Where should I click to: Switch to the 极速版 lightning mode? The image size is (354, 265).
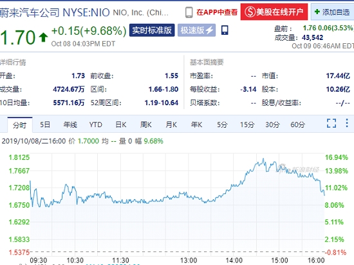click(196, 30)
